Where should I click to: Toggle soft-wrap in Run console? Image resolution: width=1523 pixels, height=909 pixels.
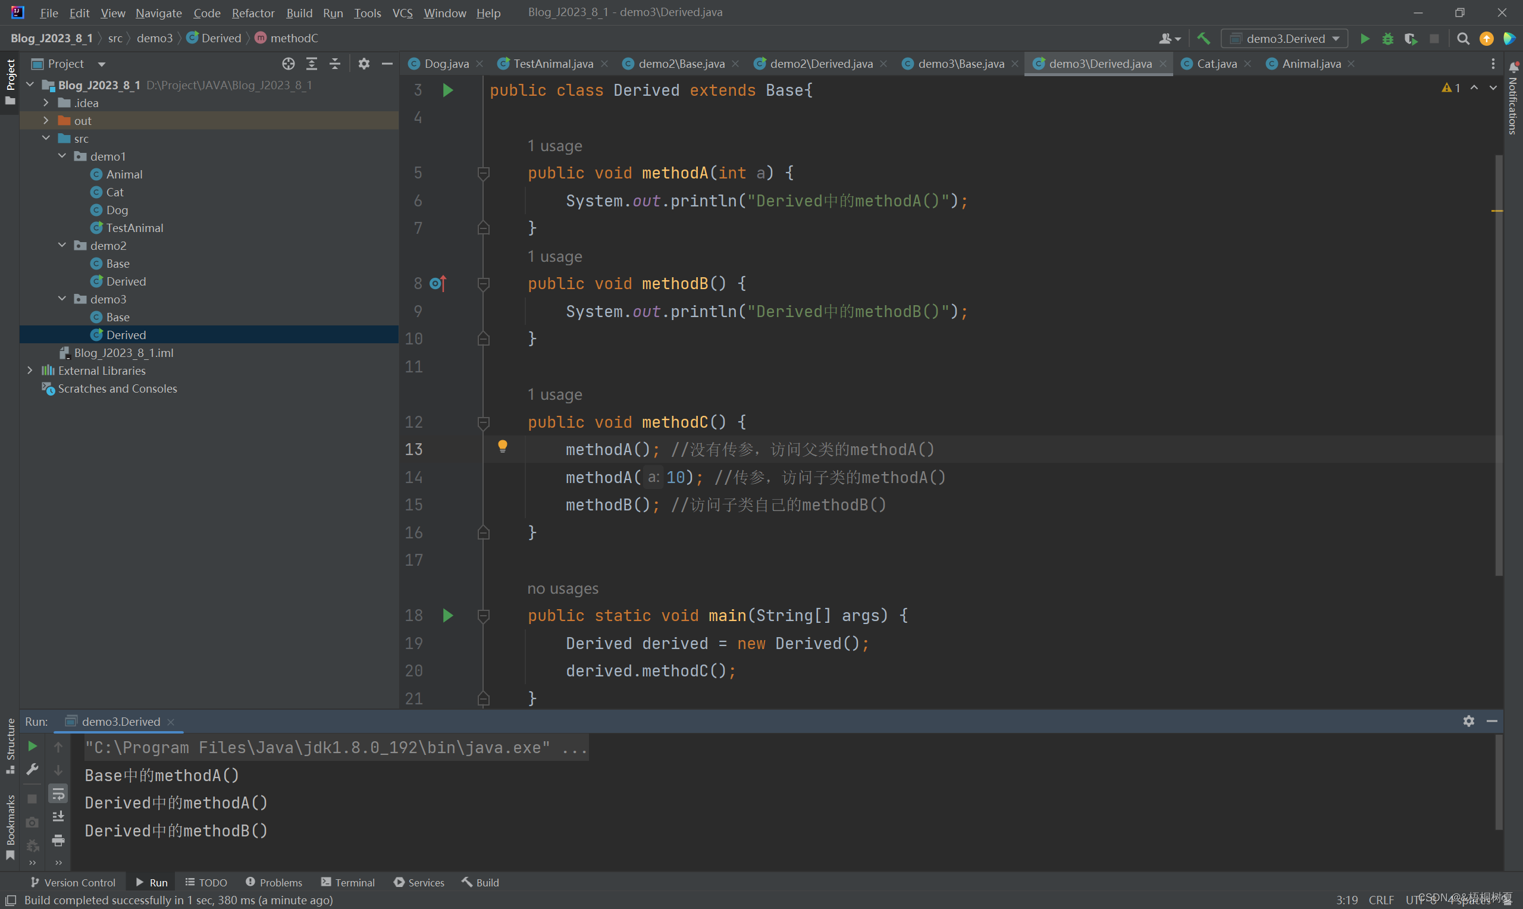pyautogui.click(x=58, y=794)
